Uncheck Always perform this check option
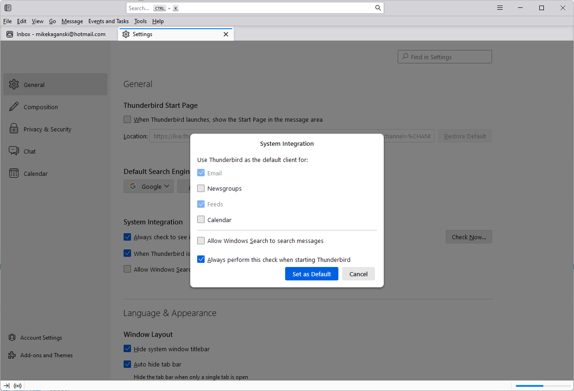Screen dimensions: 574x391 (x=201, y=260)
